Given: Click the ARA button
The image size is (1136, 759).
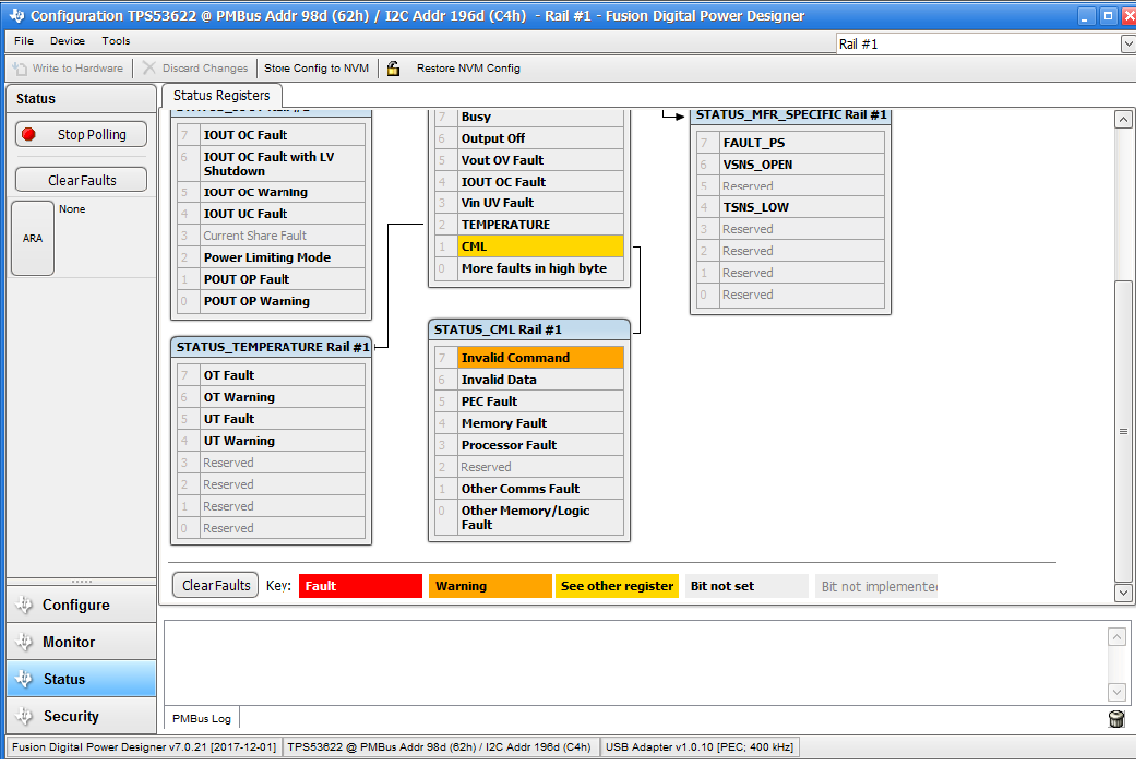Looking at the screenshot, I should 33,238.
